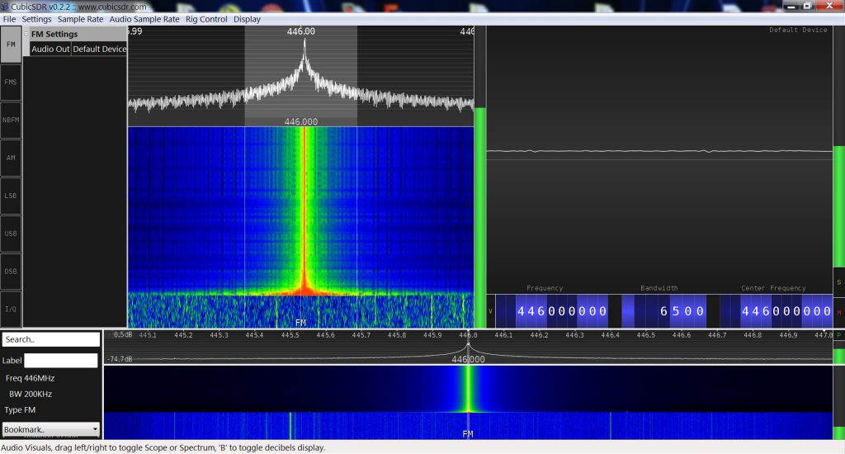This screenshot has height=454, width=845.
Task: Select the I/Q demodulator mode
Action: (11, 309)
